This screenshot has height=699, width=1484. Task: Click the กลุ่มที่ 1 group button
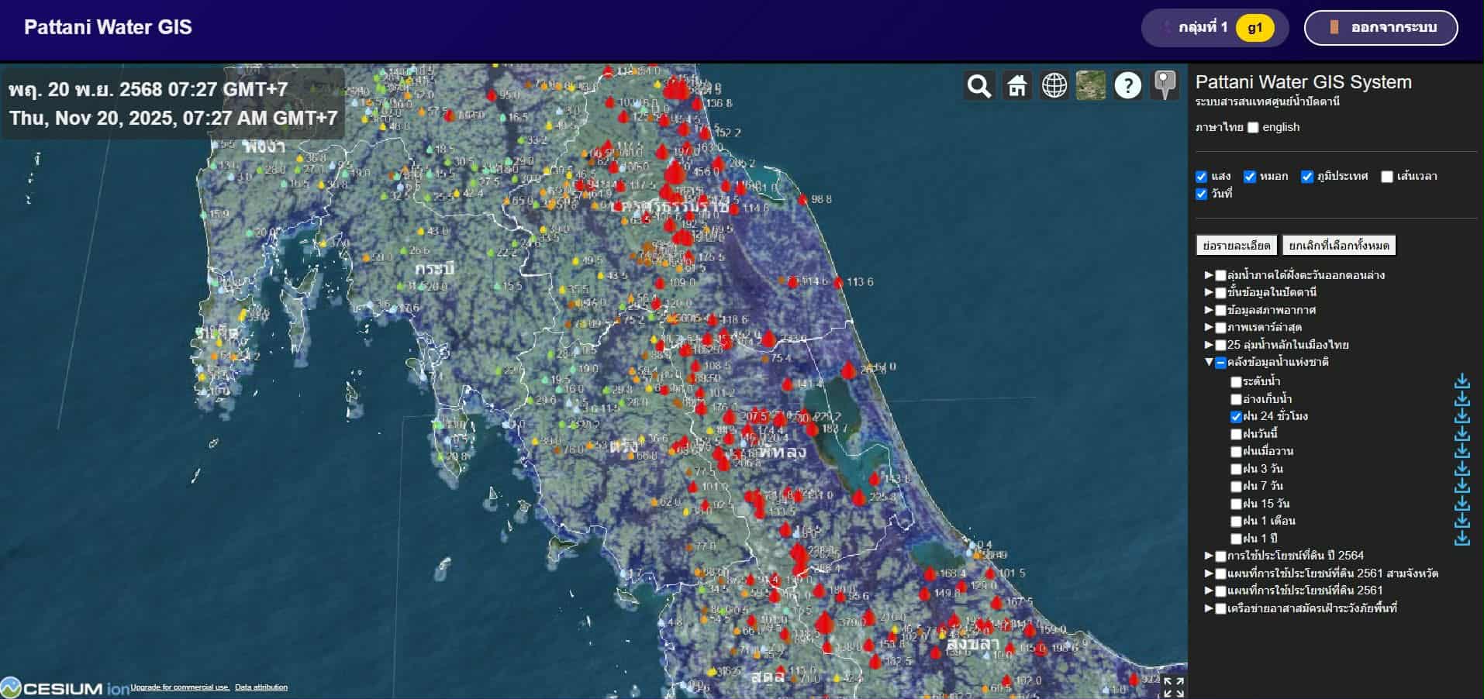pos(1215,28)
